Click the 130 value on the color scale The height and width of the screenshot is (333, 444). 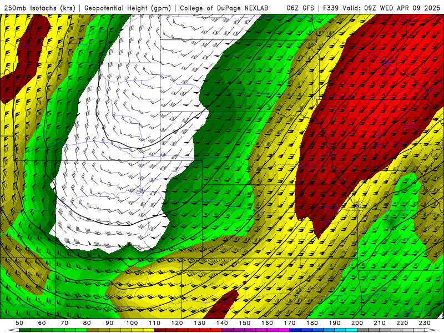tap(200, 323)
